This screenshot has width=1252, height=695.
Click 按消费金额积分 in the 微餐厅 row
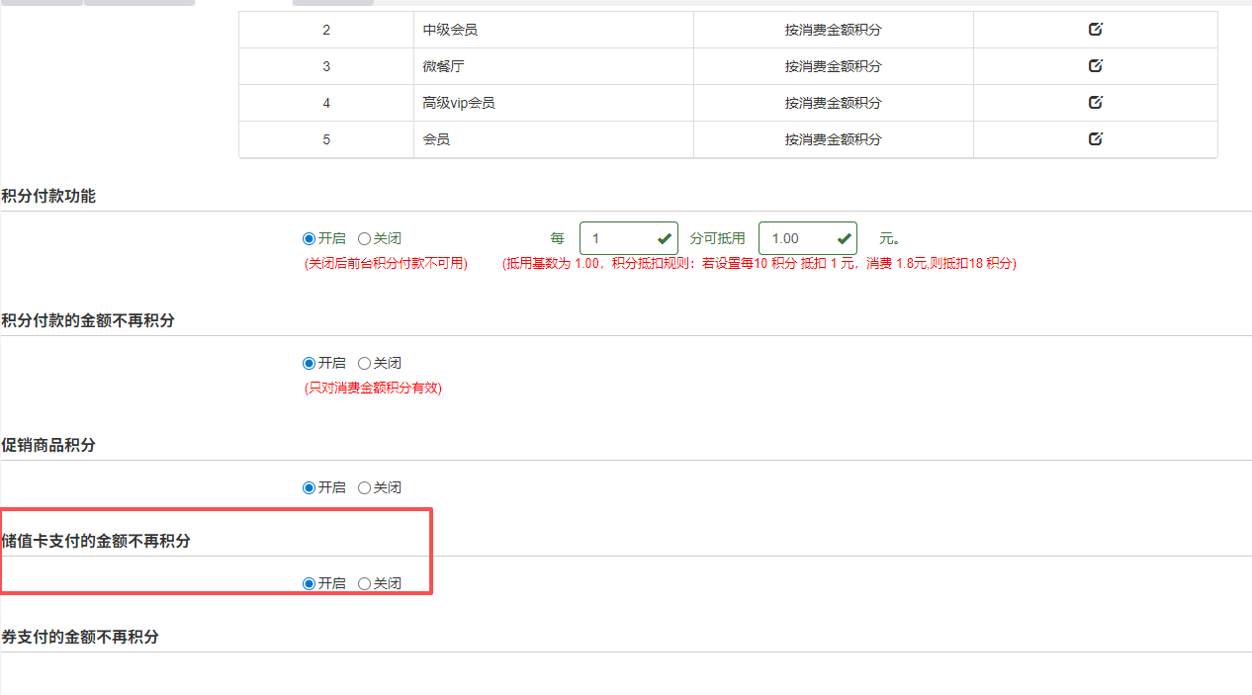tap(833, 66)
